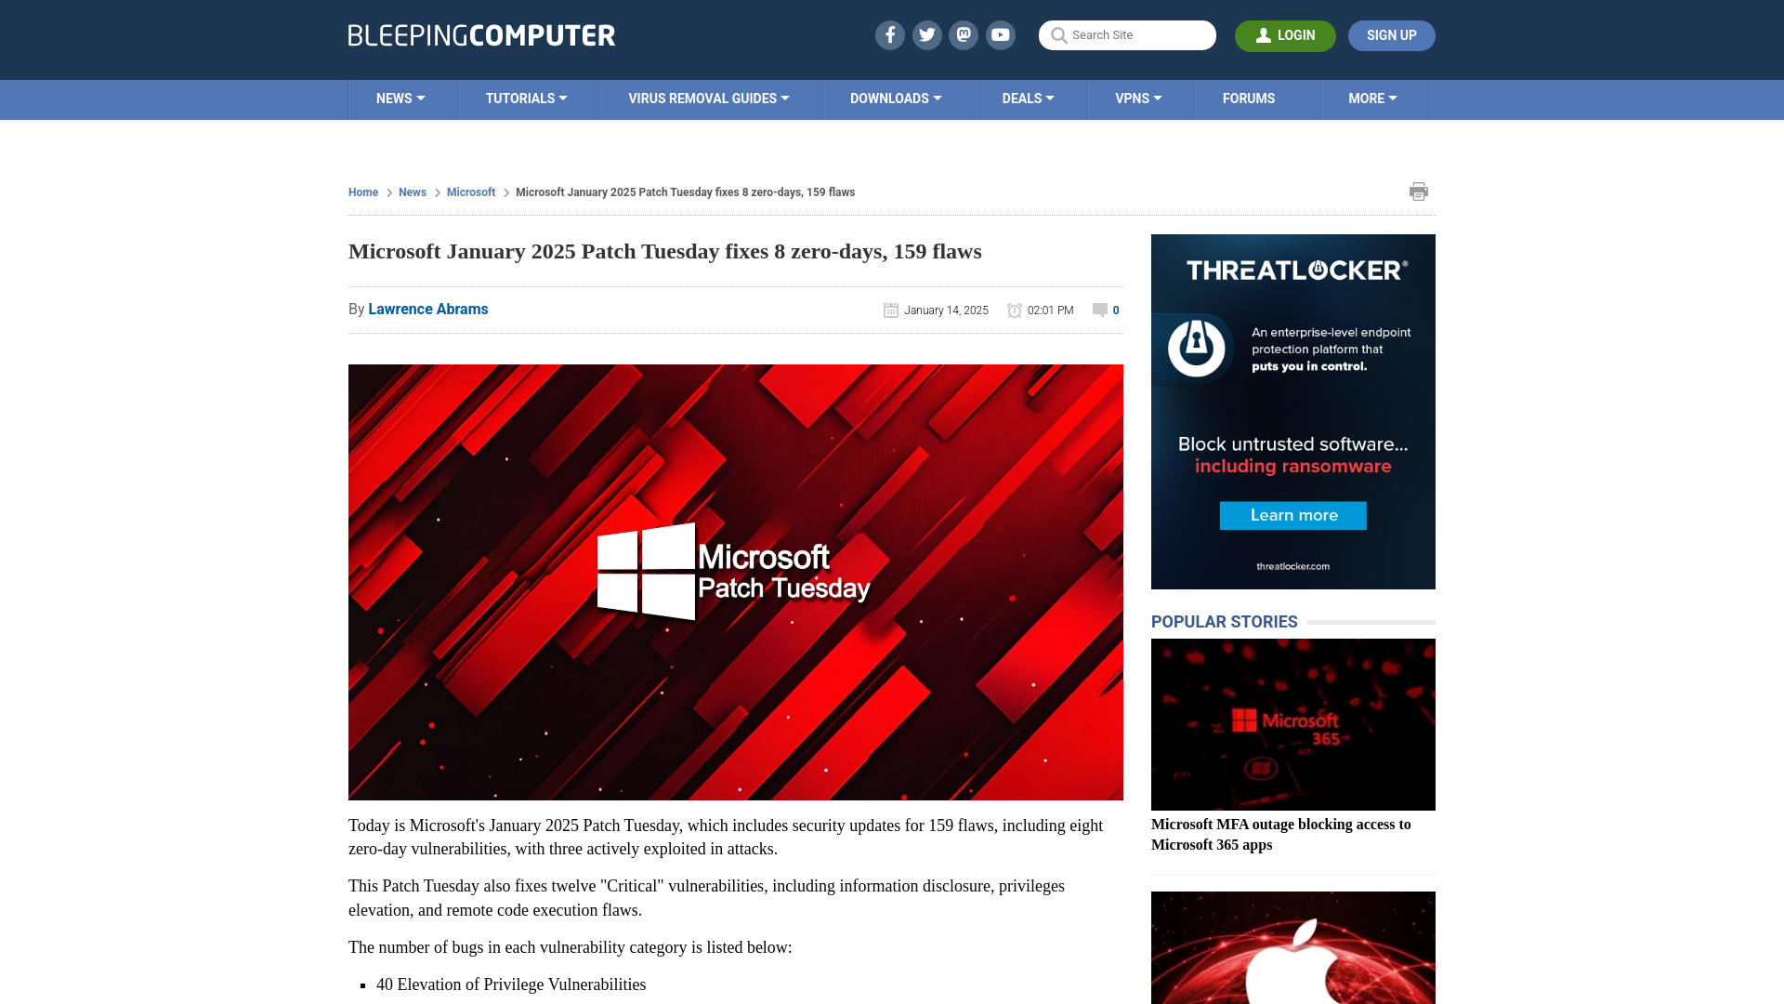Click SIGN UP button

(1391, 35)
